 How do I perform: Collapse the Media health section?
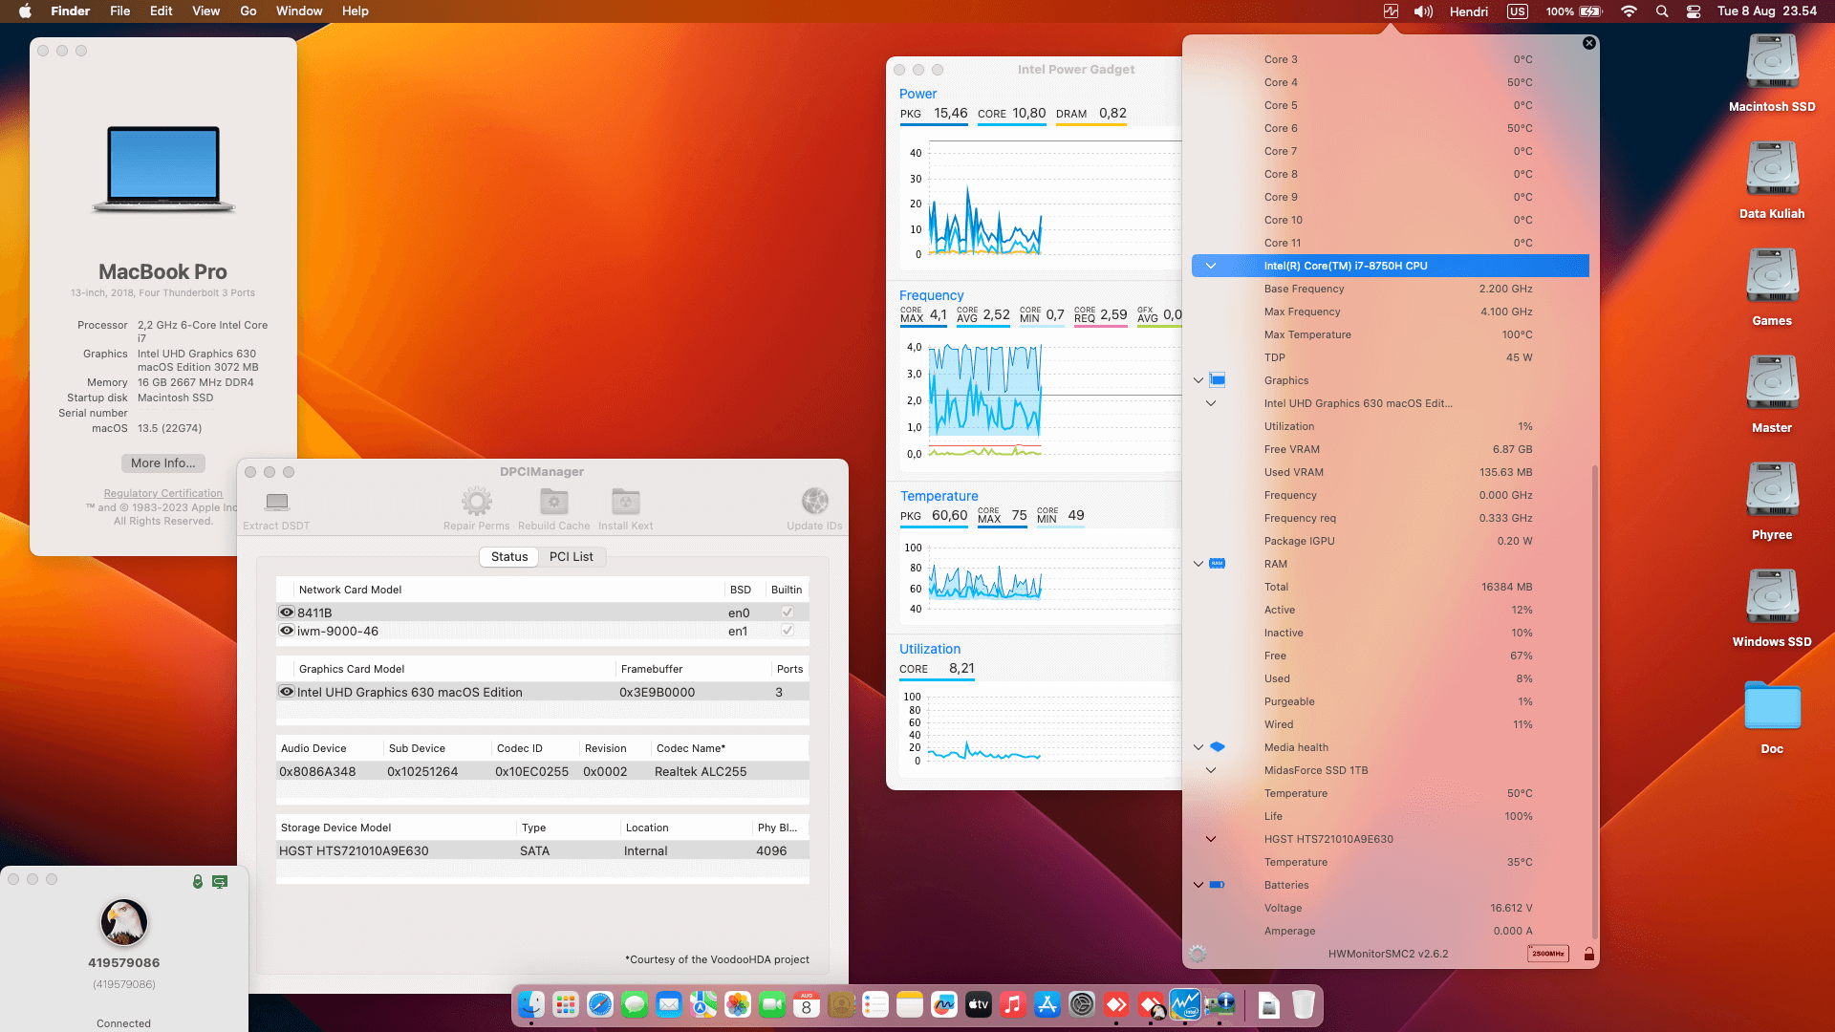coord(1198,747)
